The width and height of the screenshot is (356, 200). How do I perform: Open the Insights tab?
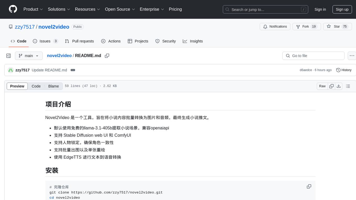click(193, 41)
